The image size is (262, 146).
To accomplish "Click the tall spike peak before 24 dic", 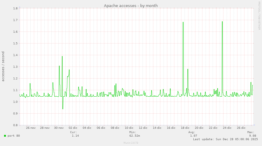I will [222, 22].
